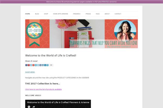The height and width of the screenshot is (108, 163).
Task: Click the 'Welcome to the World' page heading
Action: [51, 56]
